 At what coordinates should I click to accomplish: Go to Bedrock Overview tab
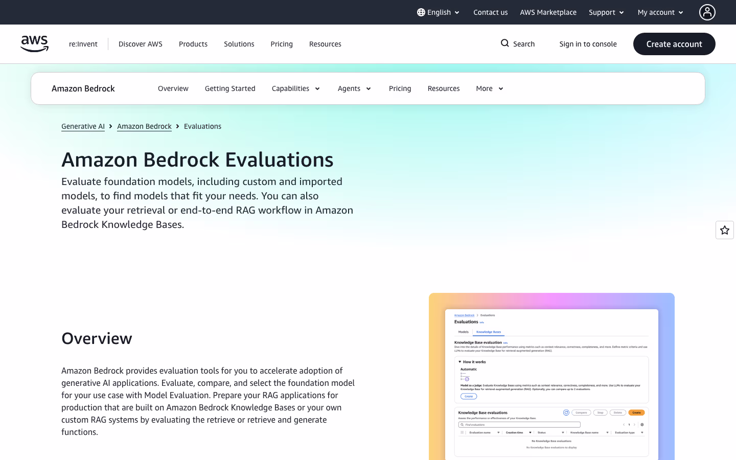click(173, 88)
